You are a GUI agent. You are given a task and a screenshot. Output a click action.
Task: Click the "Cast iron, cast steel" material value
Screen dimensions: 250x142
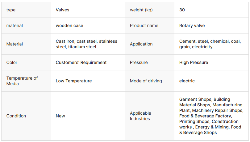coord(86,44)
